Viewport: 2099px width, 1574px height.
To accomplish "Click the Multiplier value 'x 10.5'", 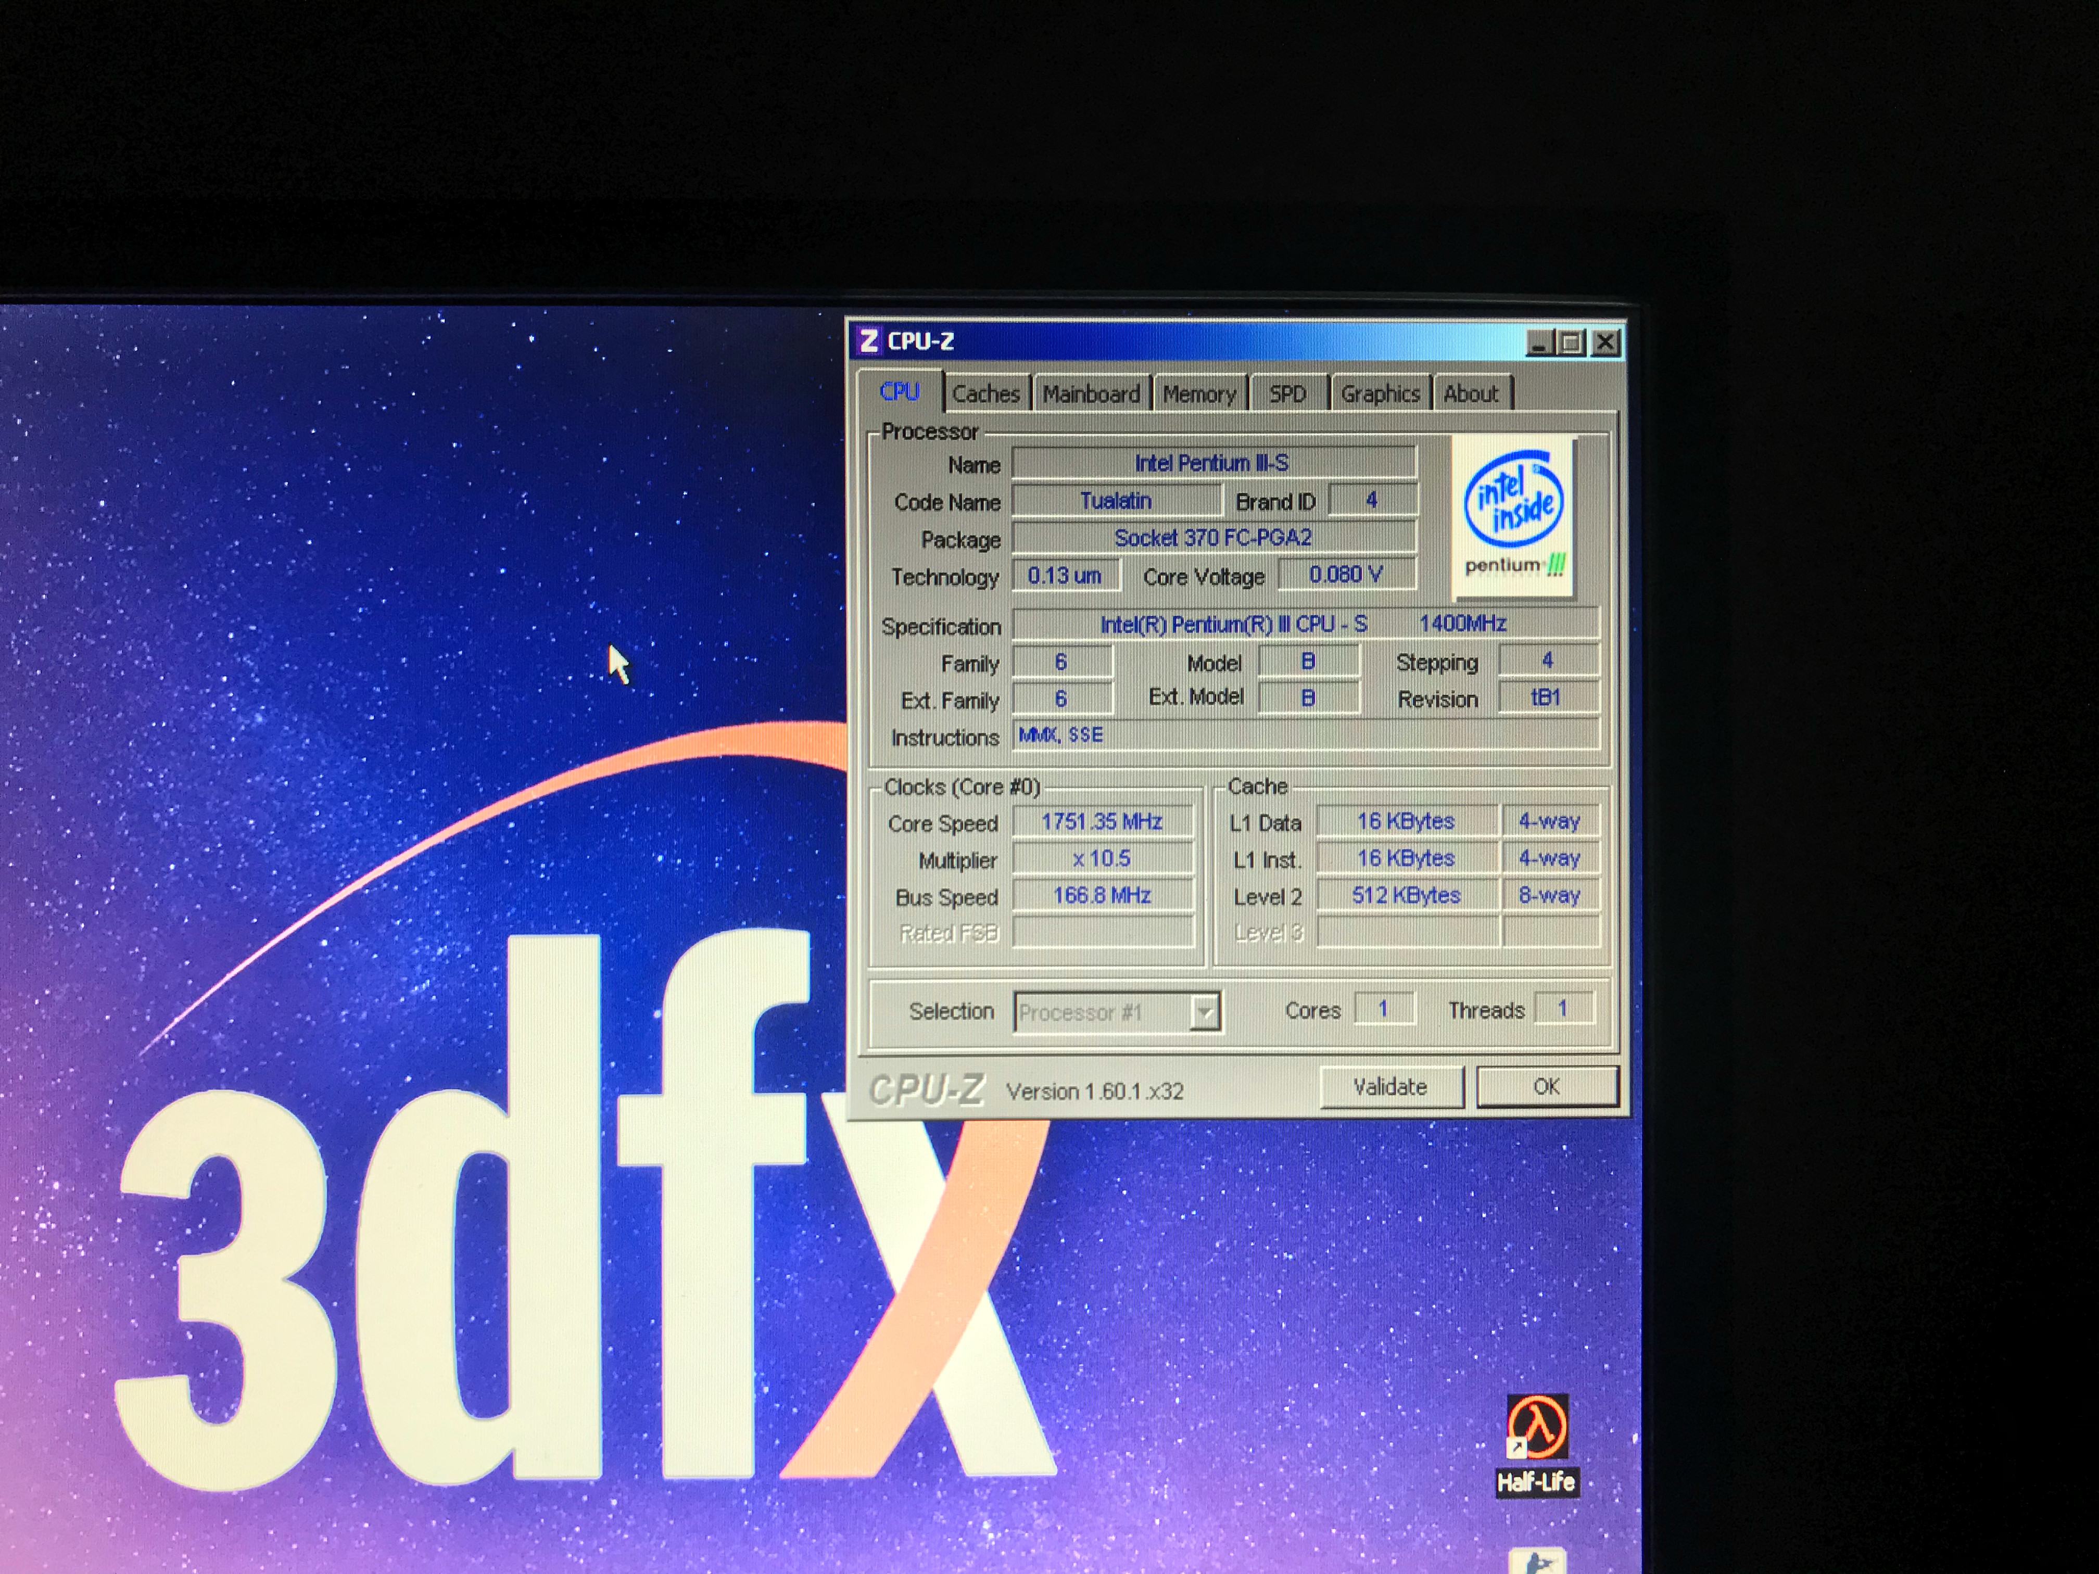I will (x=1103, y=859).
